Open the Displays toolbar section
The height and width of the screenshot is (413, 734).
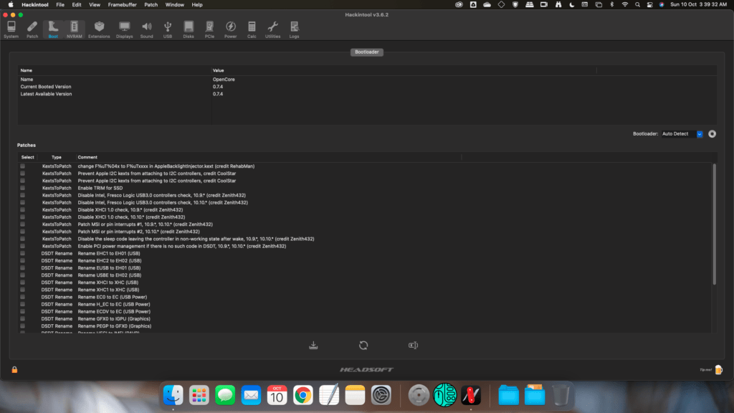(125, 29)
